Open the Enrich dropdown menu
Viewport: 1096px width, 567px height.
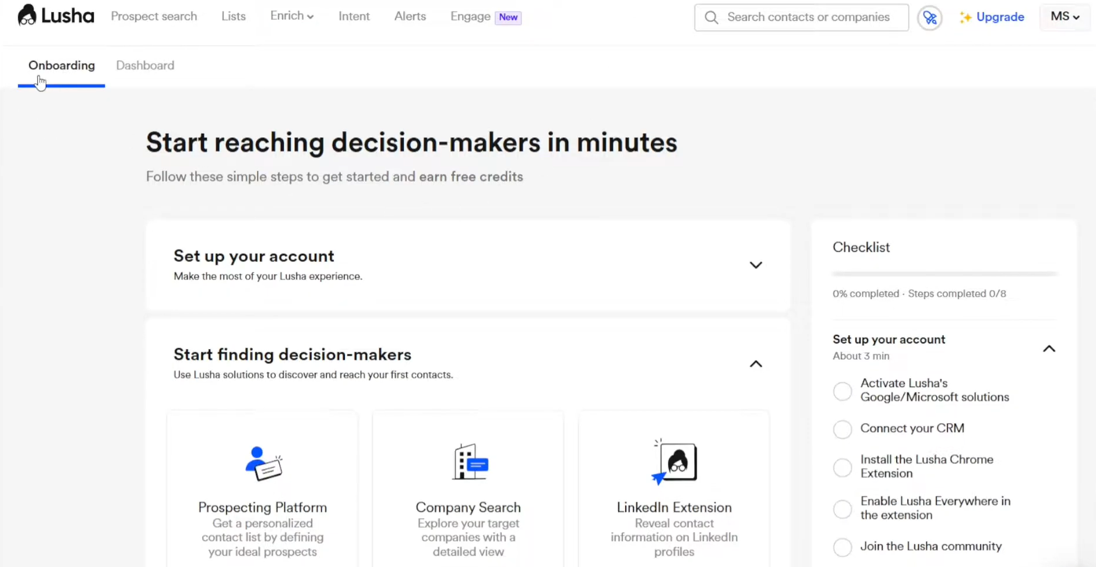[291, 16]
